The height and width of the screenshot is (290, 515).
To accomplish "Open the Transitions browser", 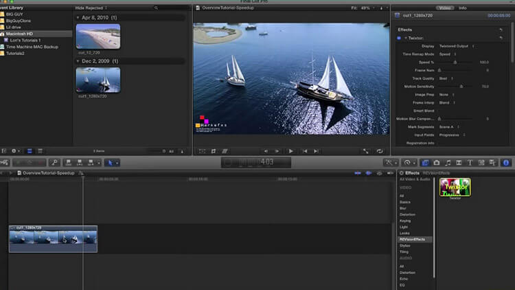I will click(459, 162).
